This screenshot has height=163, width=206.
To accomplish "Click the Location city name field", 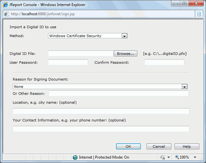I will click(101, 111).
